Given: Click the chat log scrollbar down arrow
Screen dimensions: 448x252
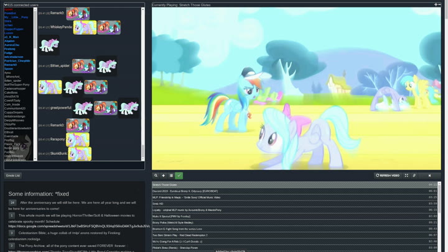Looking at the screenshot, I should (x=143, y=159).
